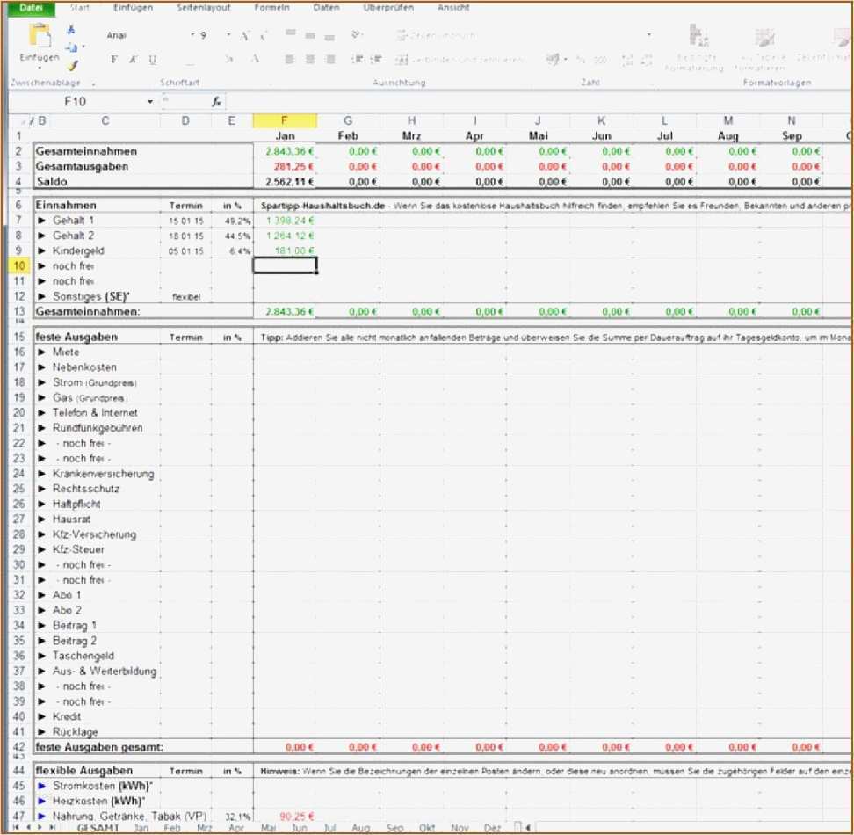The image size is (854, 835).
Task: Click the fx insert function icon
Action: click(216, 102)
